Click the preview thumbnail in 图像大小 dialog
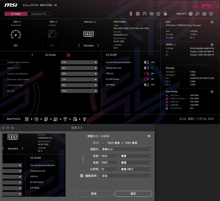The width and height of the screenshot is (220, 201). coord(34,165)
